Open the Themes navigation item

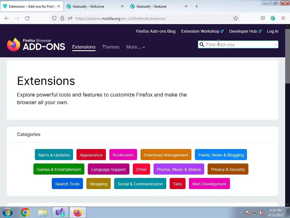tap(111, 47)
